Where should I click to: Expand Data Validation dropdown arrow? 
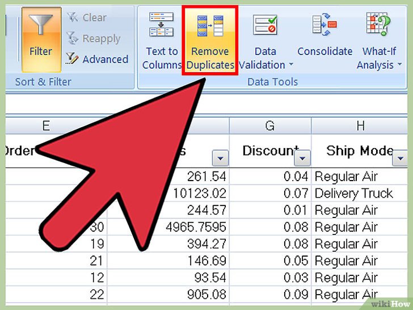tap(291, 64)
